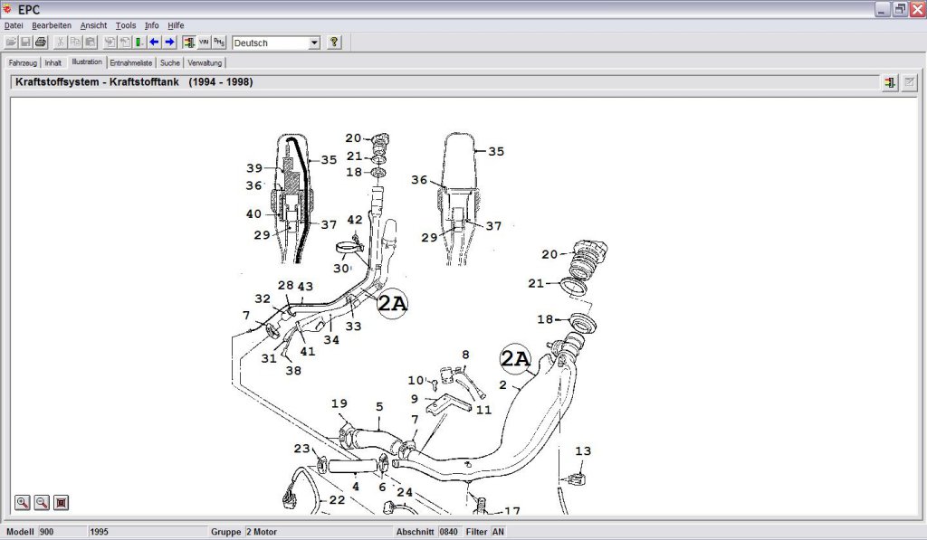Screen dimensions: 927x540
Task: Click the language dropdown arrow button
Action: pyautogui.click(x=314, y=43)
